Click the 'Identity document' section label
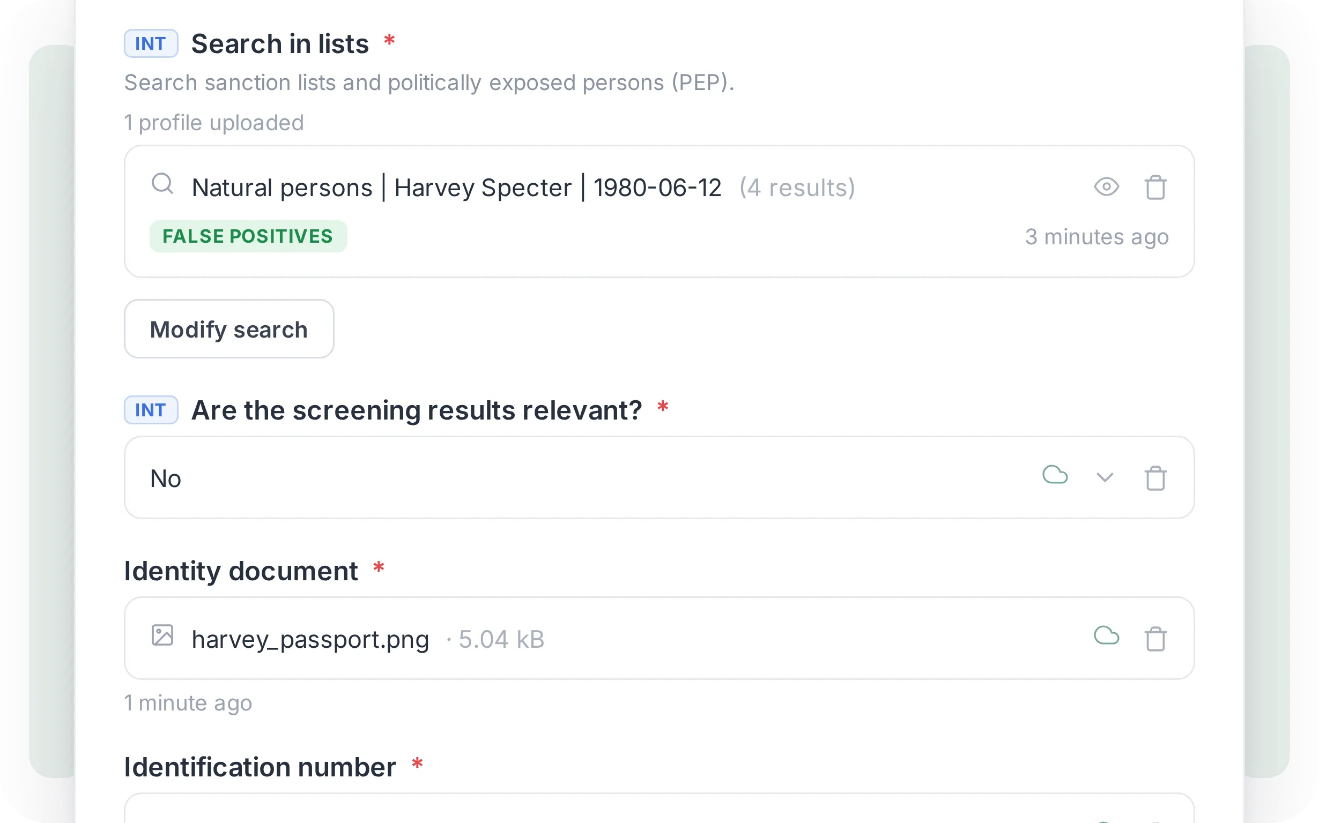This screenshot has width=1319, height=823. pyautogui.click(x=241, y=571)
